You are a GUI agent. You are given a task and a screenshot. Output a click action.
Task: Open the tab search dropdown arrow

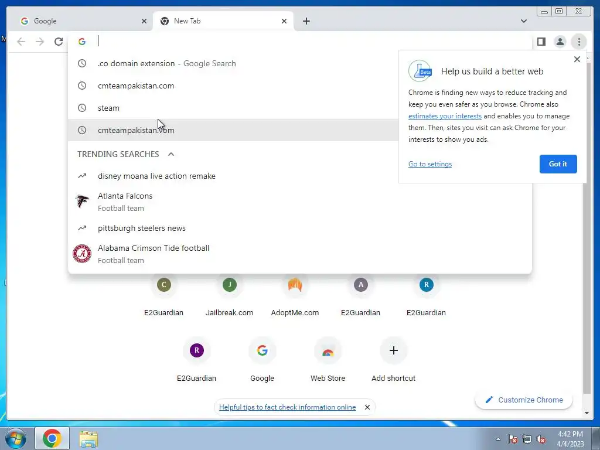[523, 21]
